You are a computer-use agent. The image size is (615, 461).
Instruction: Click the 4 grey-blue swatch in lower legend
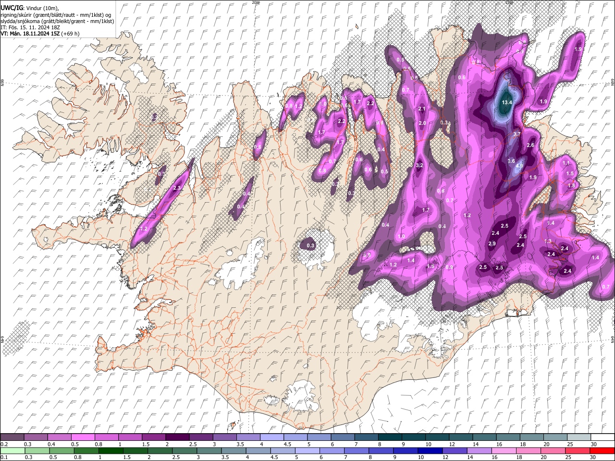point(258,450)
